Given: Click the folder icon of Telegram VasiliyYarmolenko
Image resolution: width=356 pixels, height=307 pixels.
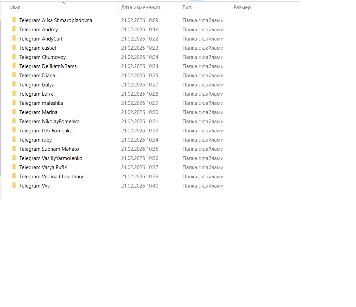Looking at the screenshot, I should 14,158.
